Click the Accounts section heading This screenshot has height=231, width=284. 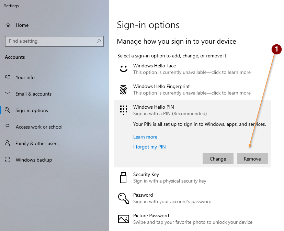15,57
